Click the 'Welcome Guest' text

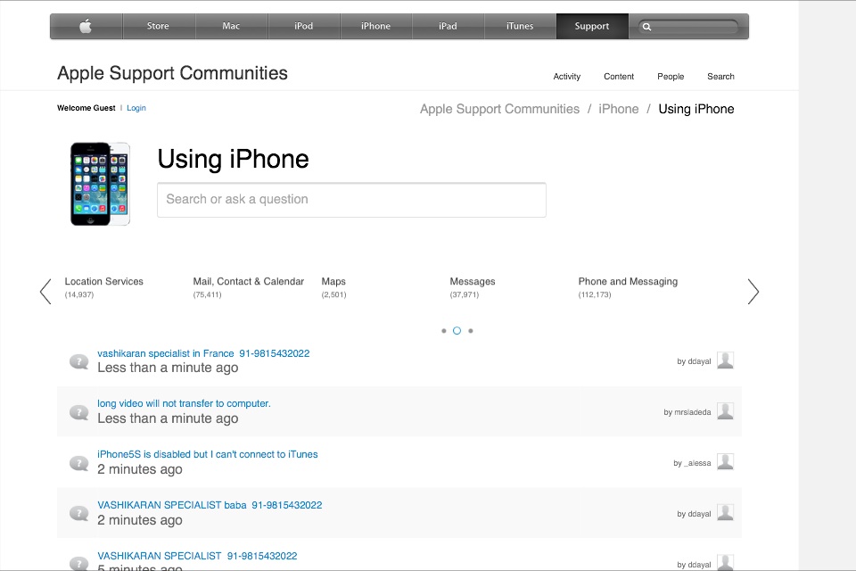(x=86, y=108)
